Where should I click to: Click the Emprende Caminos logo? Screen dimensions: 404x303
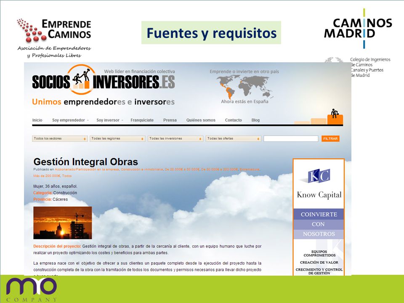[54, 37]
